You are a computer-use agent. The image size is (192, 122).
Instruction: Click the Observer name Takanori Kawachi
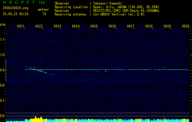tap(107, 3)
